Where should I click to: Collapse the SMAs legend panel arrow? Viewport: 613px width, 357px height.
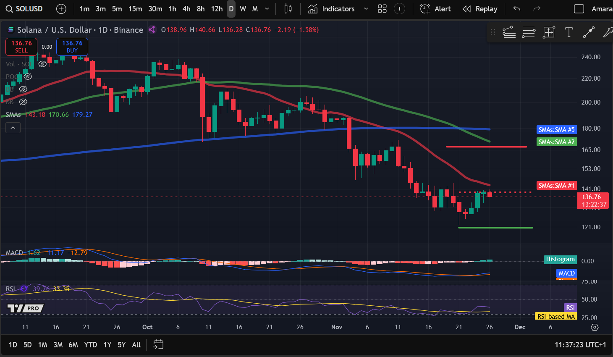pos(13,127)
